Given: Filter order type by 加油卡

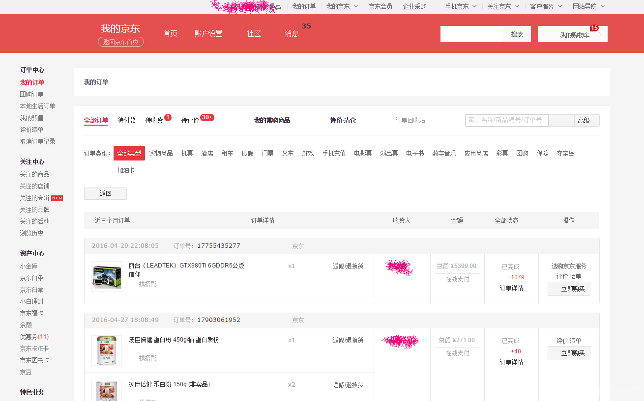Looking at the screenshot, I should [x=126, y=170].
